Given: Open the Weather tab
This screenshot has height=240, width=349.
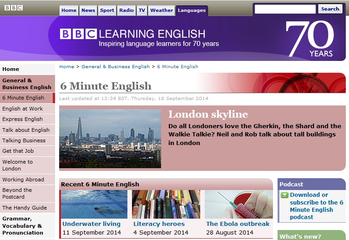Looking at the screenshot, I should click(162, 10).
